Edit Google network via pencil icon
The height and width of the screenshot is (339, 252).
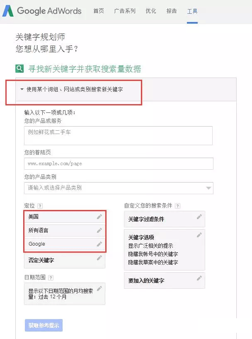pyautogui.click(x=99, y=244)
